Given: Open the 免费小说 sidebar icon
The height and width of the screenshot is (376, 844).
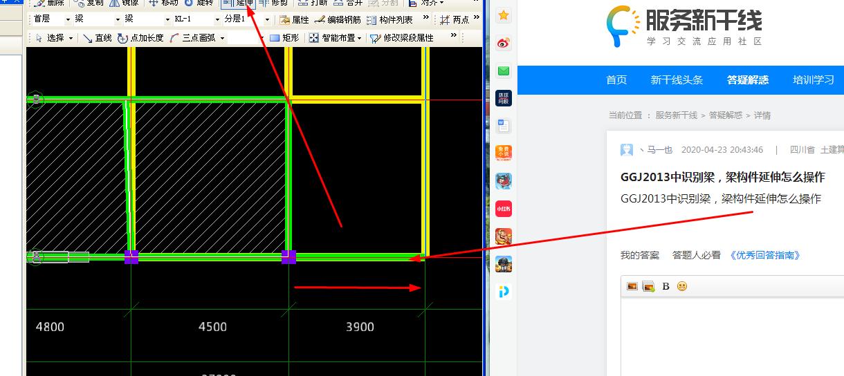Looking at the screenshot, I should 504,153.
